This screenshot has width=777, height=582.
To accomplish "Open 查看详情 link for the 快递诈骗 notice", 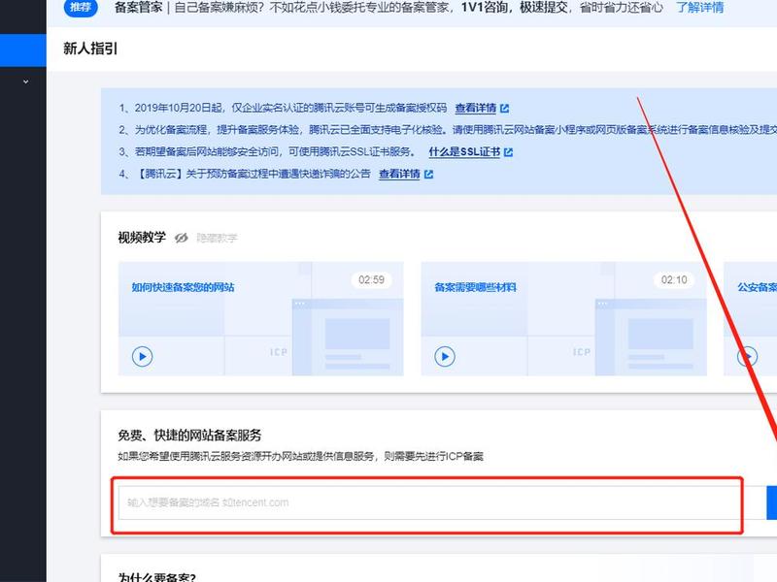I will point(399,174).
